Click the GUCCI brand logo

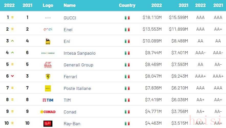[x=48, y=18]
